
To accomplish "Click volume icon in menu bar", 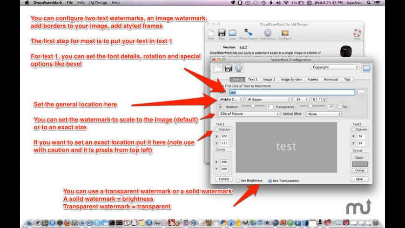I will 278,3.
